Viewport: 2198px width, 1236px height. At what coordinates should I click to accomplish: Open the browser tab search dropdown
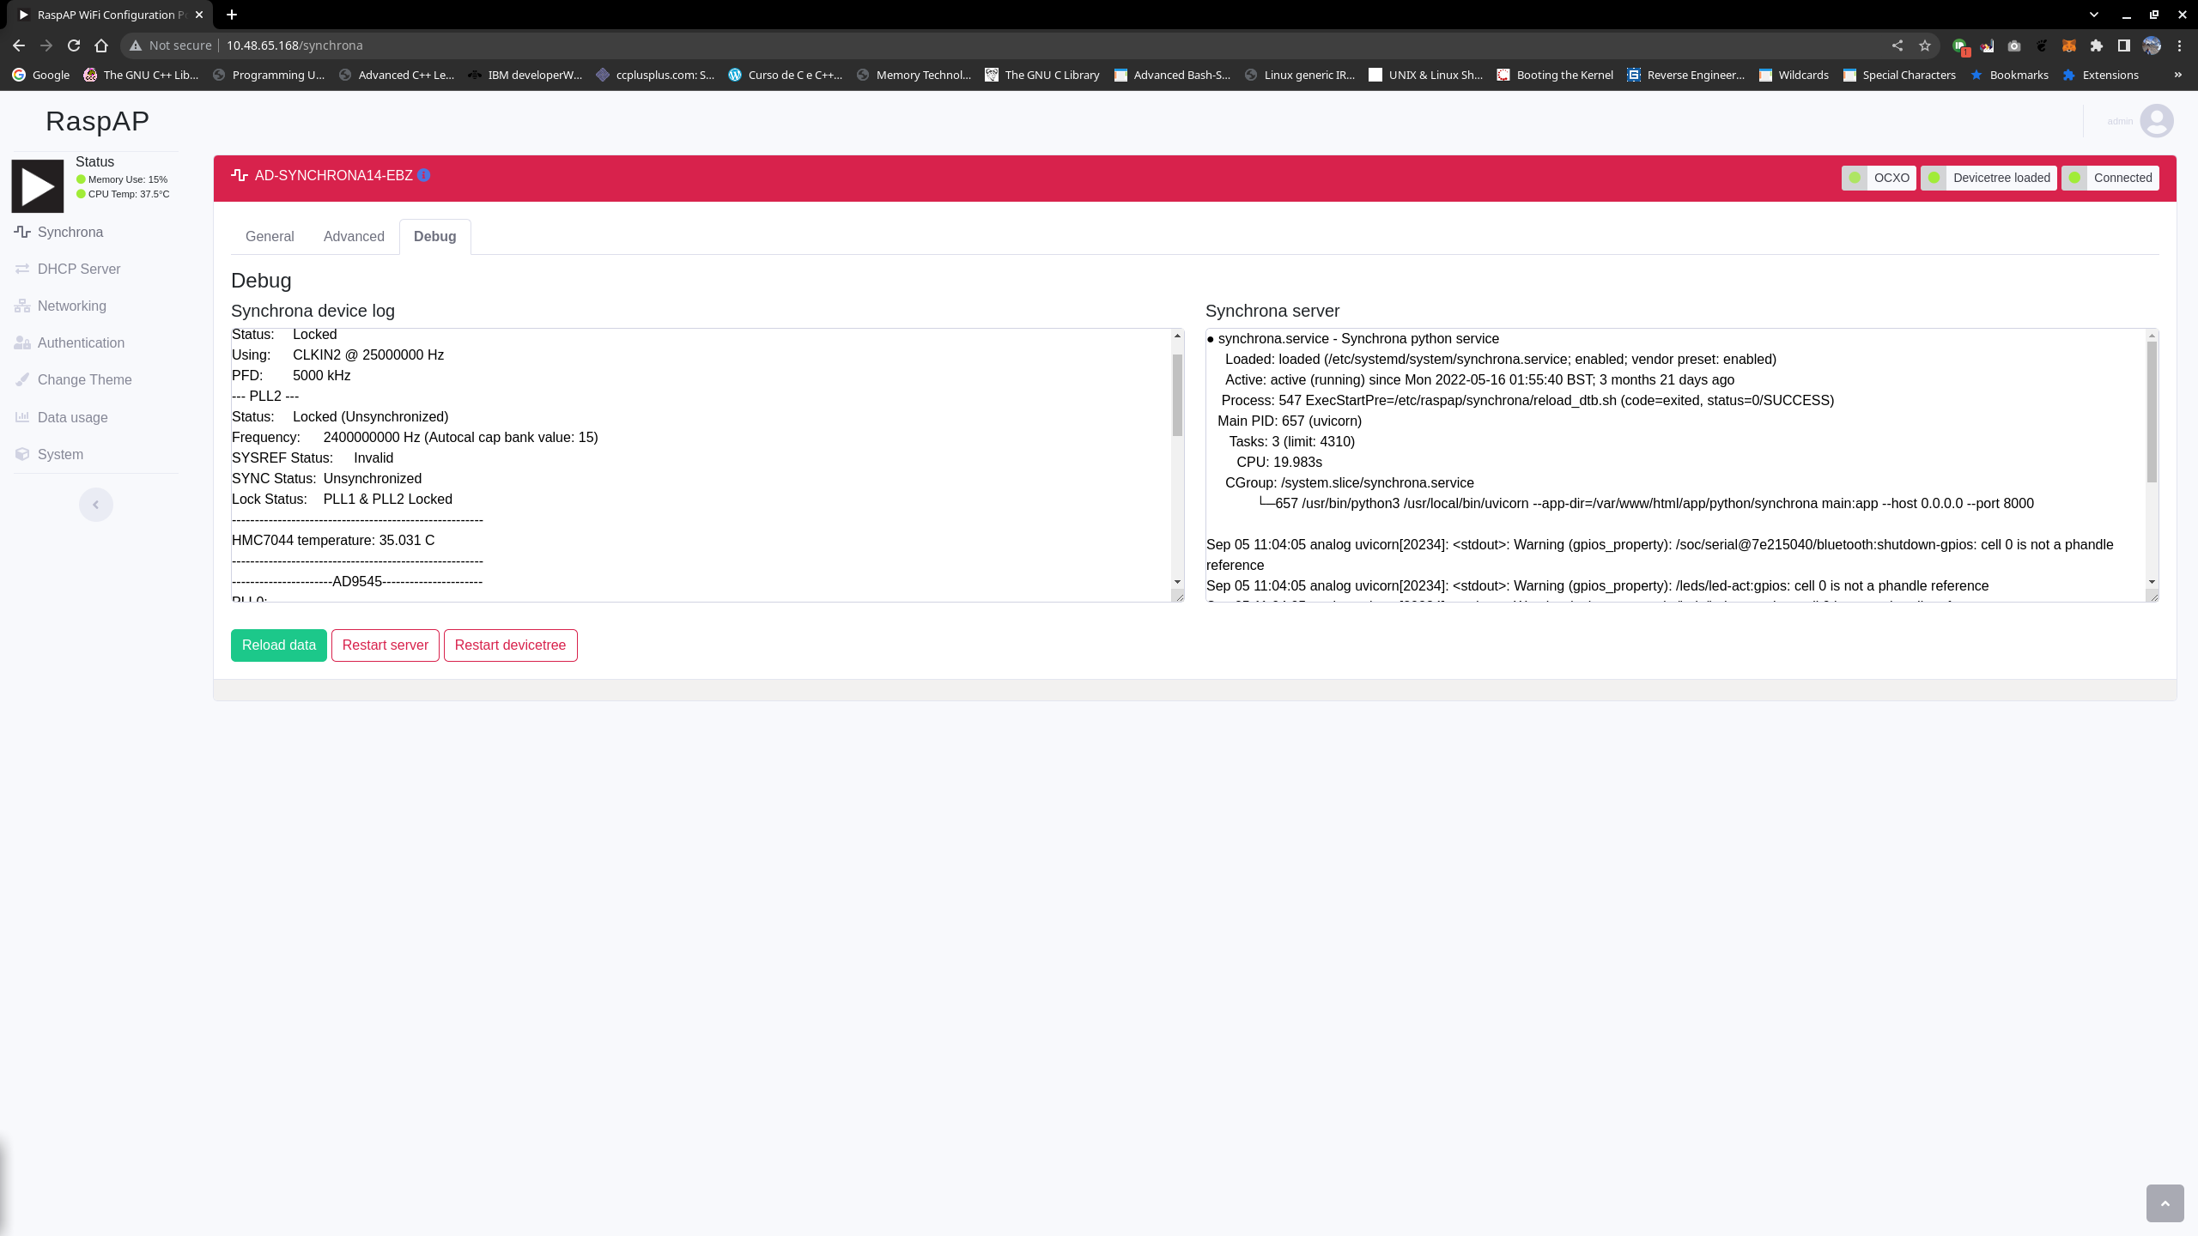2093,15
